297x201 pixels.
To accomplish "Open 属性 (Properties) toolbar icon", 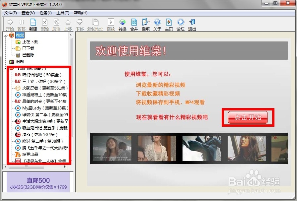I will coord(56,25).
